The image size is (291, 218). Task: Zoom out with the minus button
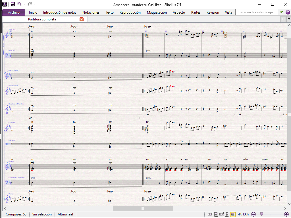coord(253,214)
